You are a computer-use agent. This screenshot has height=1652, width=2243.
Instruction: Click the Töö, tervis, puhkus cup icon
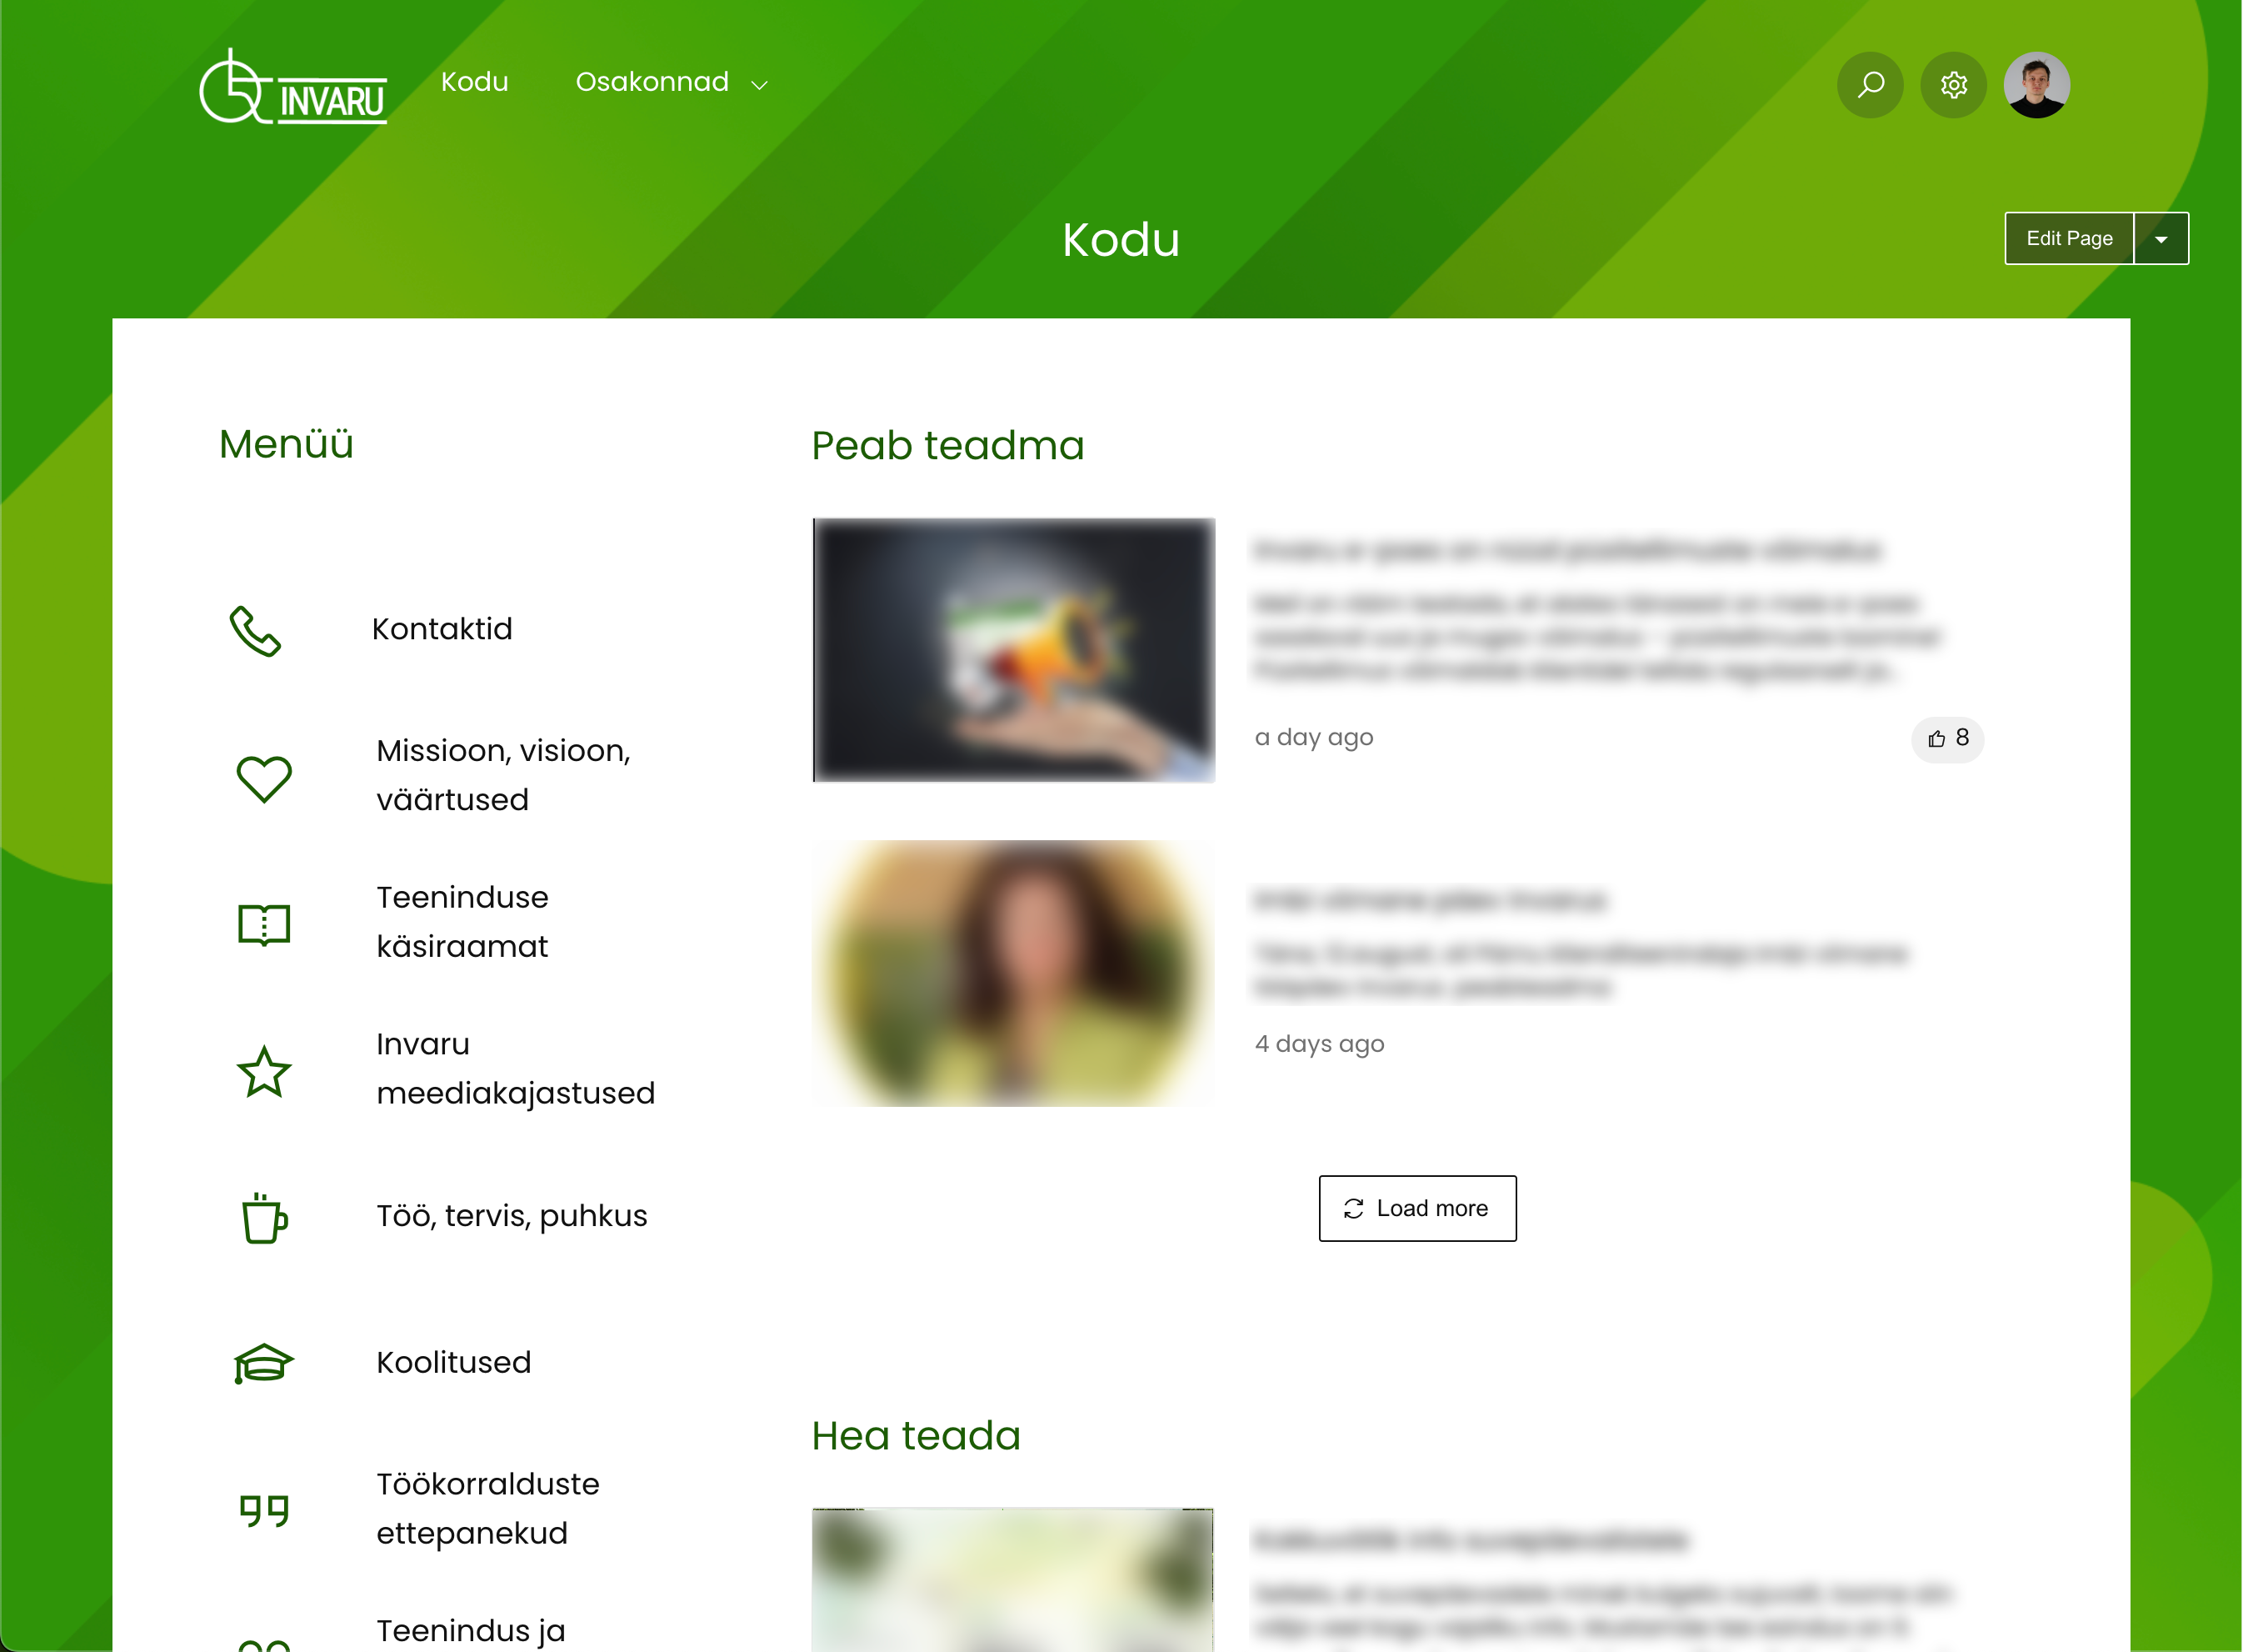pyautogui.click(x=263, y=1216)
